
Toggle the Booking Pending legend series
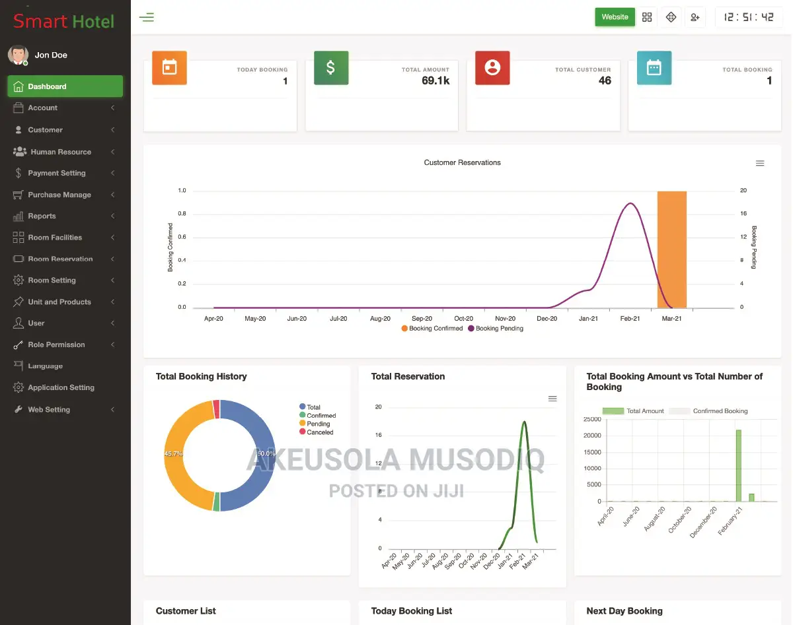(x=496, y=328)
